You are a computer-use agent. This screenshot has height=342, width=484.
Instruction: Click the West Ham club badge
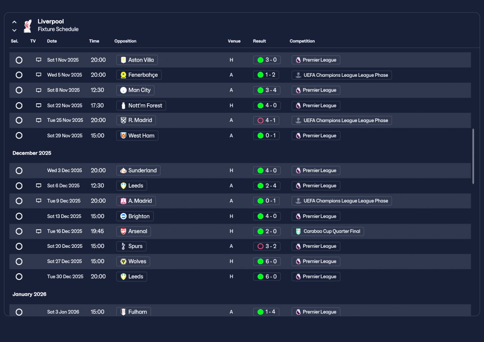(x=123, y=135)
